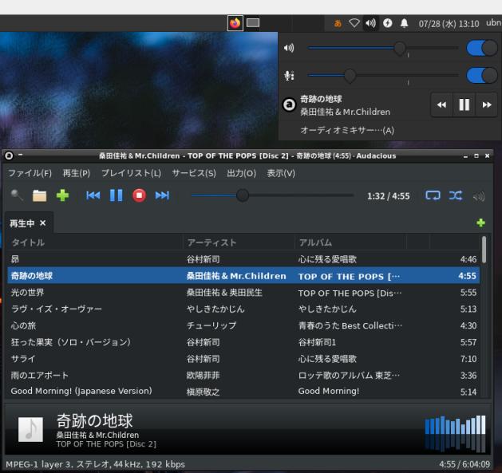The image size is (502, 473).
Task: Sort by the タイトル column header
Action: [96, 242]
